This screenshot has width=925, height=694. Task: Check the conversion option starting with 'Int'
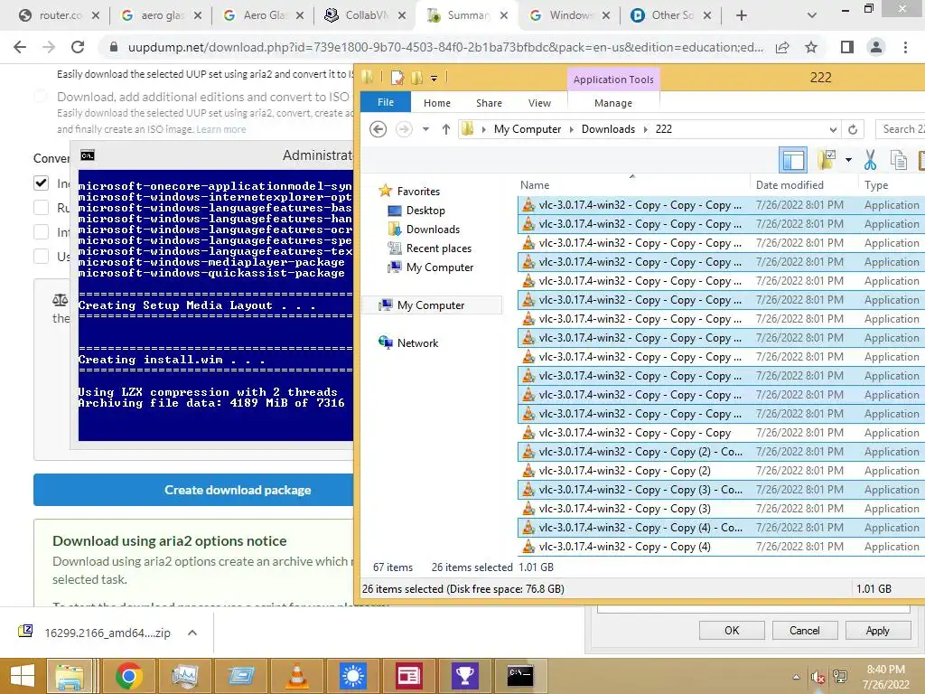(41, 232)
